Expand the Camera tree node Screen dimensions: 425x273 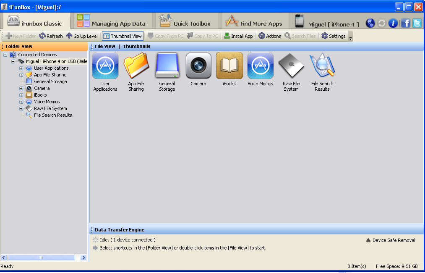pyautogui.click(x=21, y=89)
